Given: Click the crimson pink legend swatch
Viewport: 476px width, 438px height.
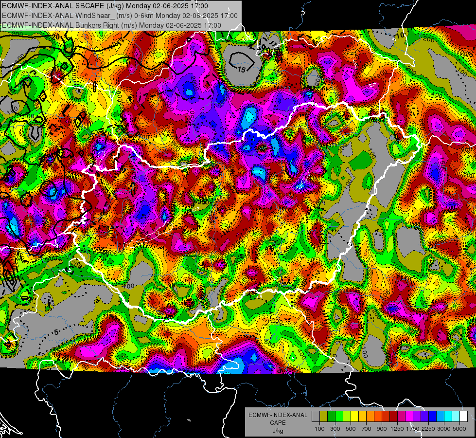Looking at the screenshot, I should tap(402, 416).
